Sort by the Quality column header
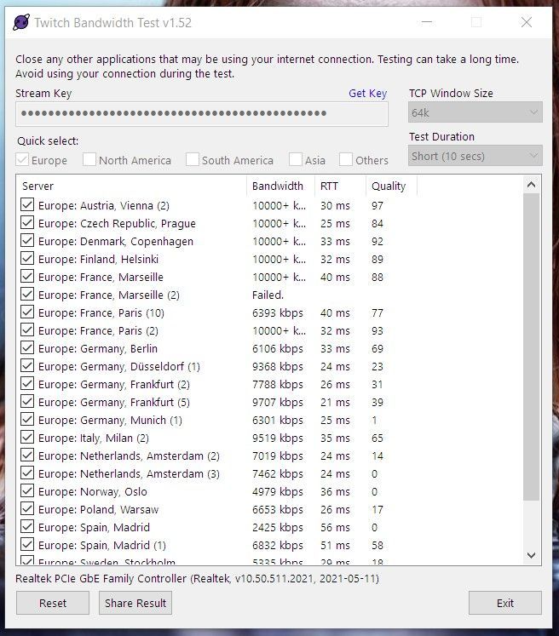 (391, 186)
